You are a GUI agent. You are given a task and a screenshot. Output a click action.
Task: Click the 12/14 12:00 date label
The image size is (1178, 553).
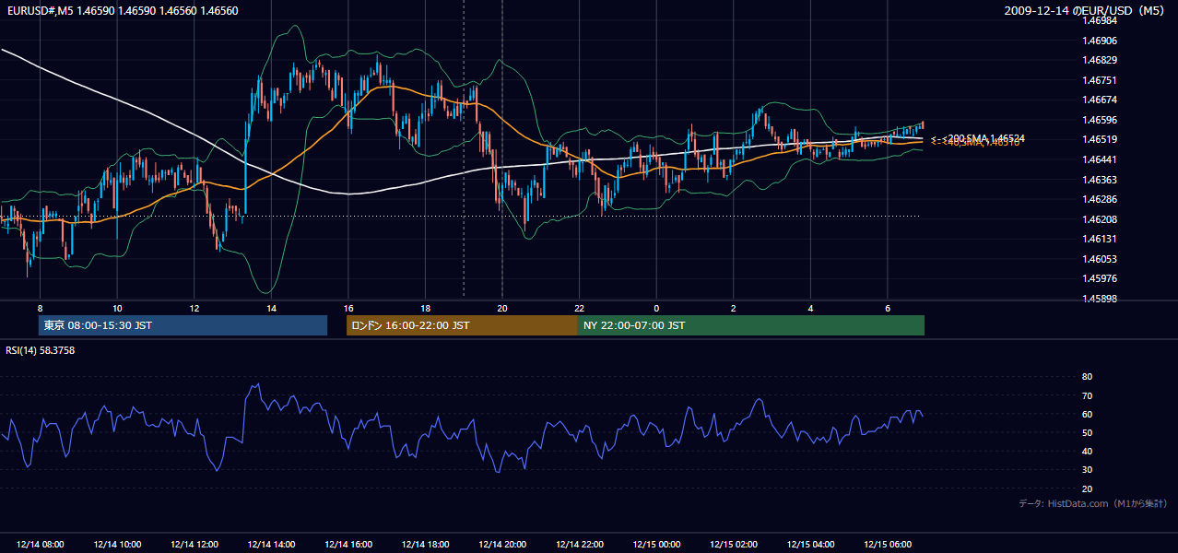(x=194, y=545)
